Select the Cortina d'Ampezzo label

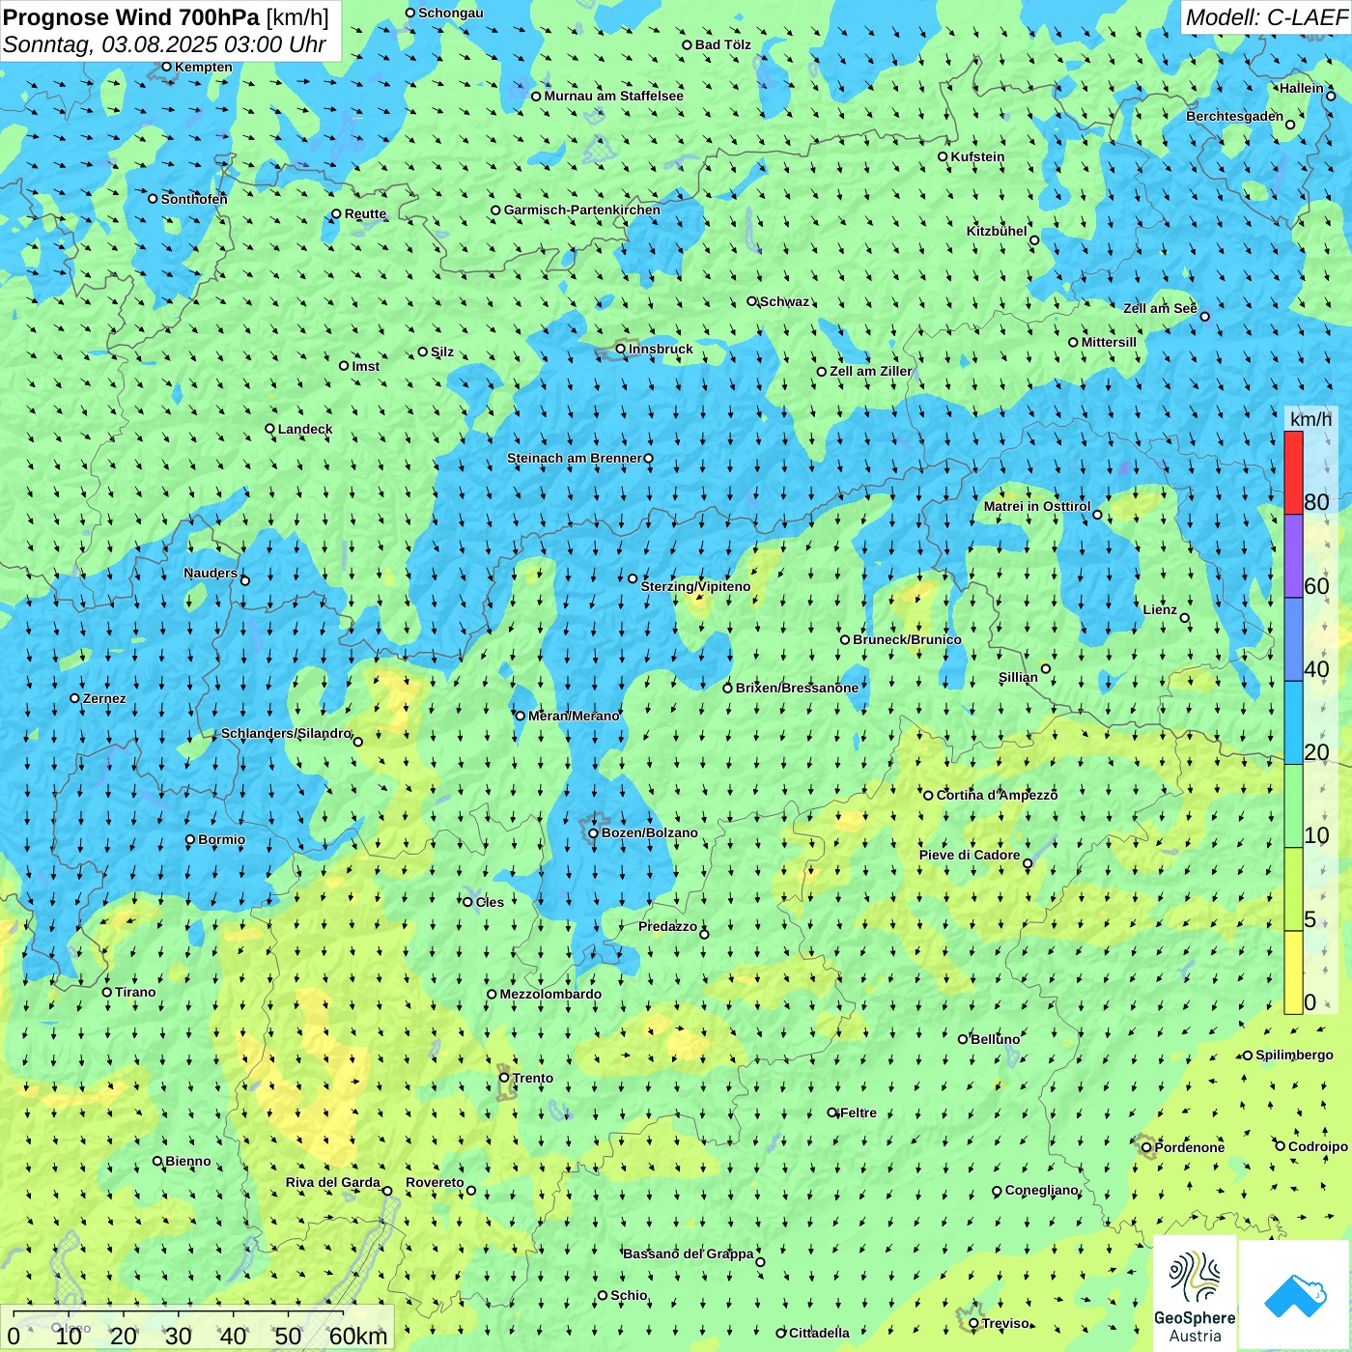pos(997,795)
